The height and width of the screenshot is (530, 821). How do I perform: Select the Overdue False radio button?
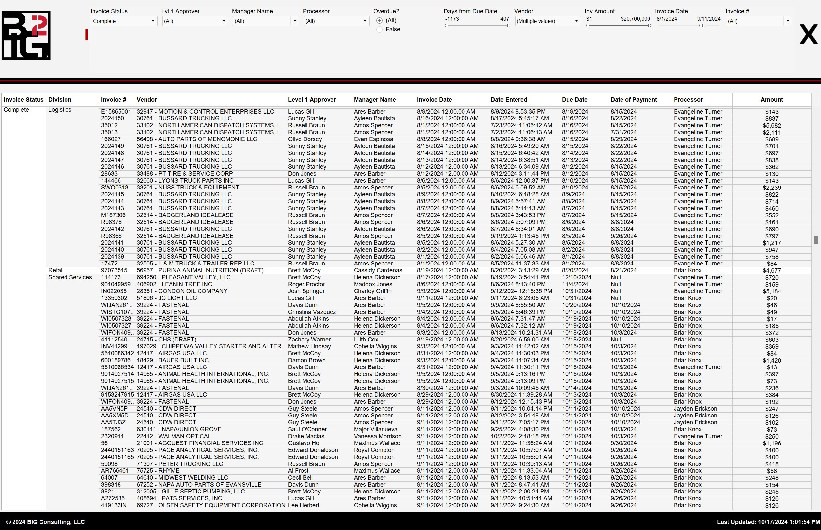point(379,30)
